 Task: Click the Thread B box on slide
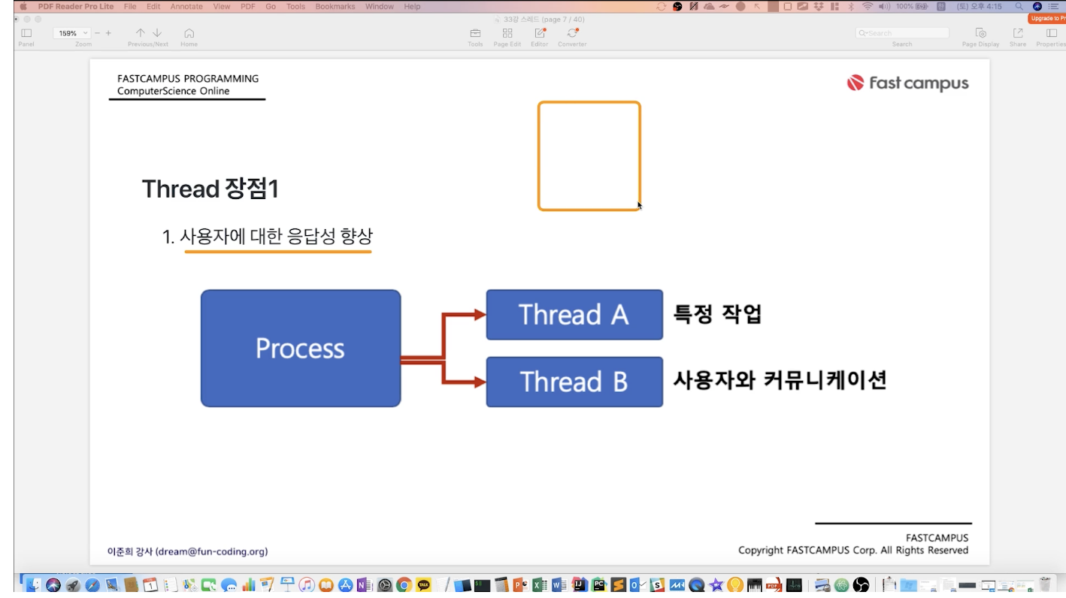[574, 382]
